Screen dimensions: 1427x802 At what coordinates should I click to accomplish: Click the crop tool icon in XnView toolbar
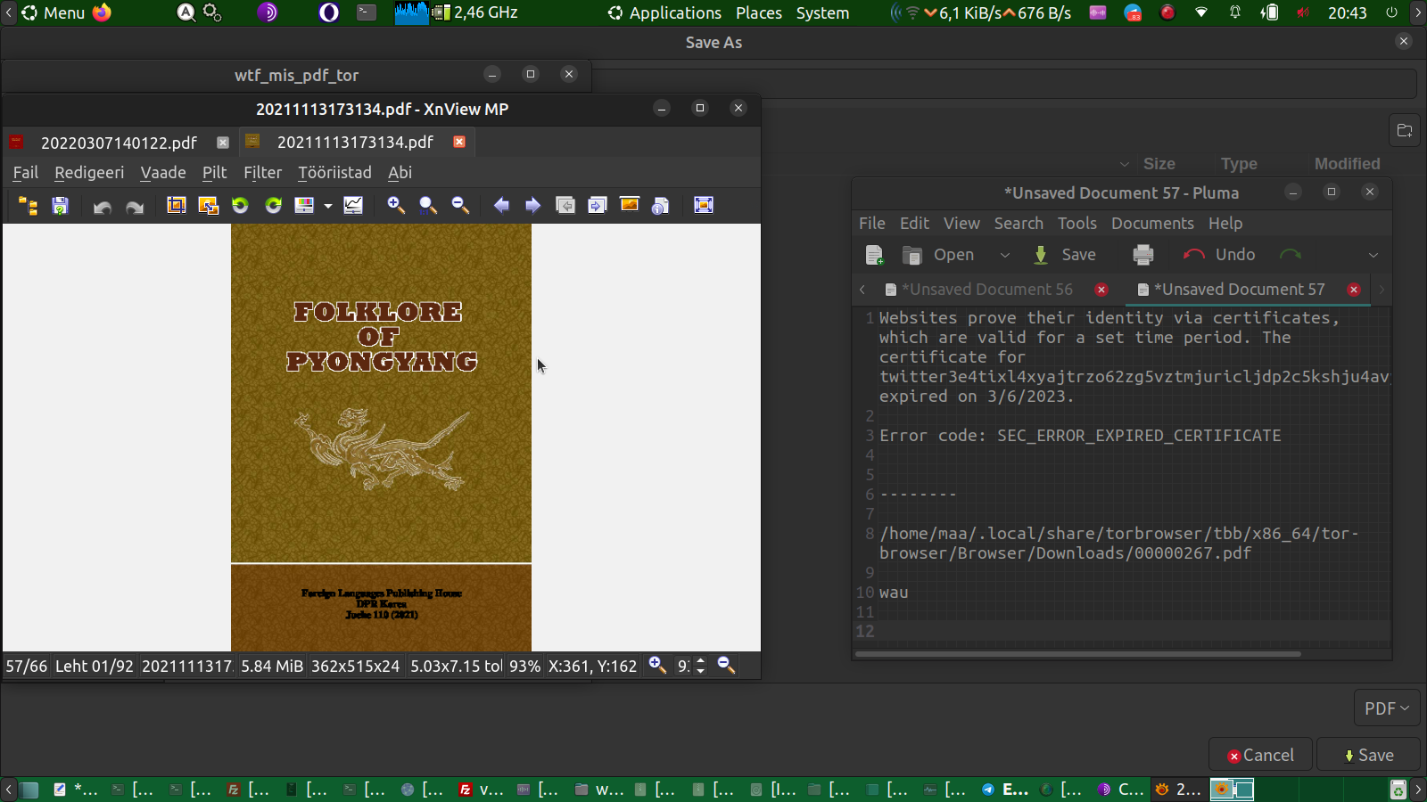tap(177, 206)
